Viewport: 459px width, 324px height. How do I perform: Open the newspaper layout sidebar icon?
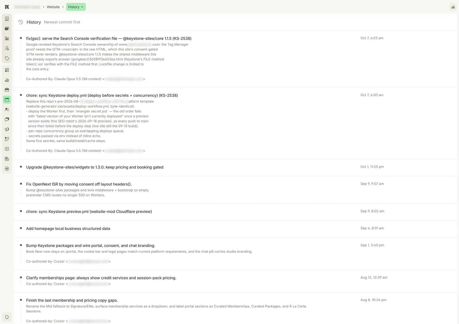(7, 159)
